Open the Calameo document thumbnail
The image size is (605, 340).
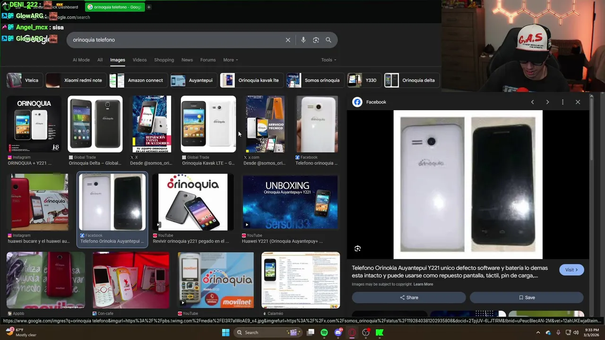click(x=301, y=280)
